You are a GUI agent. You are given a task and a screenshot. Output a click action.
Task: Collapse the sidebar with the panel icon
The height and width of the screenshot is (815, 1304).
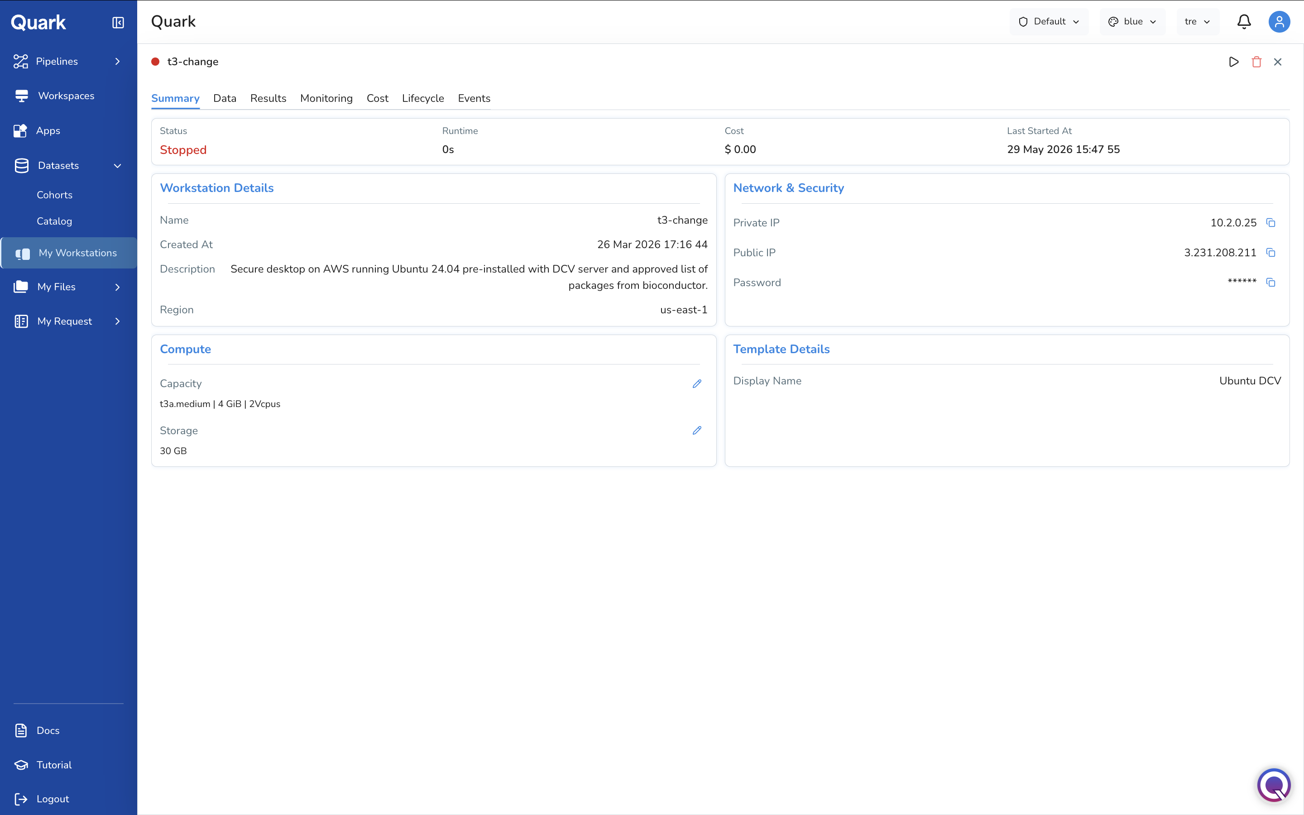tap(118, 23)
